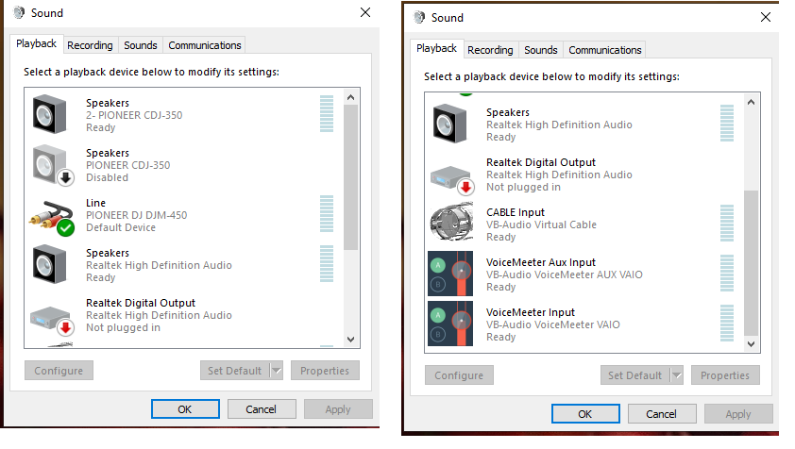
Task: Select the Line PIONEER DJ DJM-450 cable icon
Action: 52,218
